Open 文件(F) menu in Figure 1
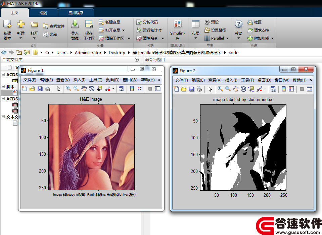The image size is (322, 235). (30, 80)
